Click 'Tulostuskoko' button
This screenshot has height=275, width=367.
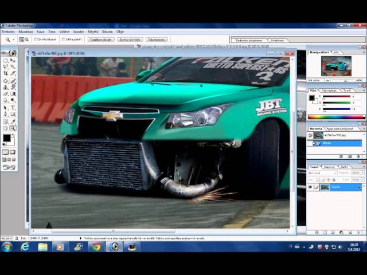point(157,40)
